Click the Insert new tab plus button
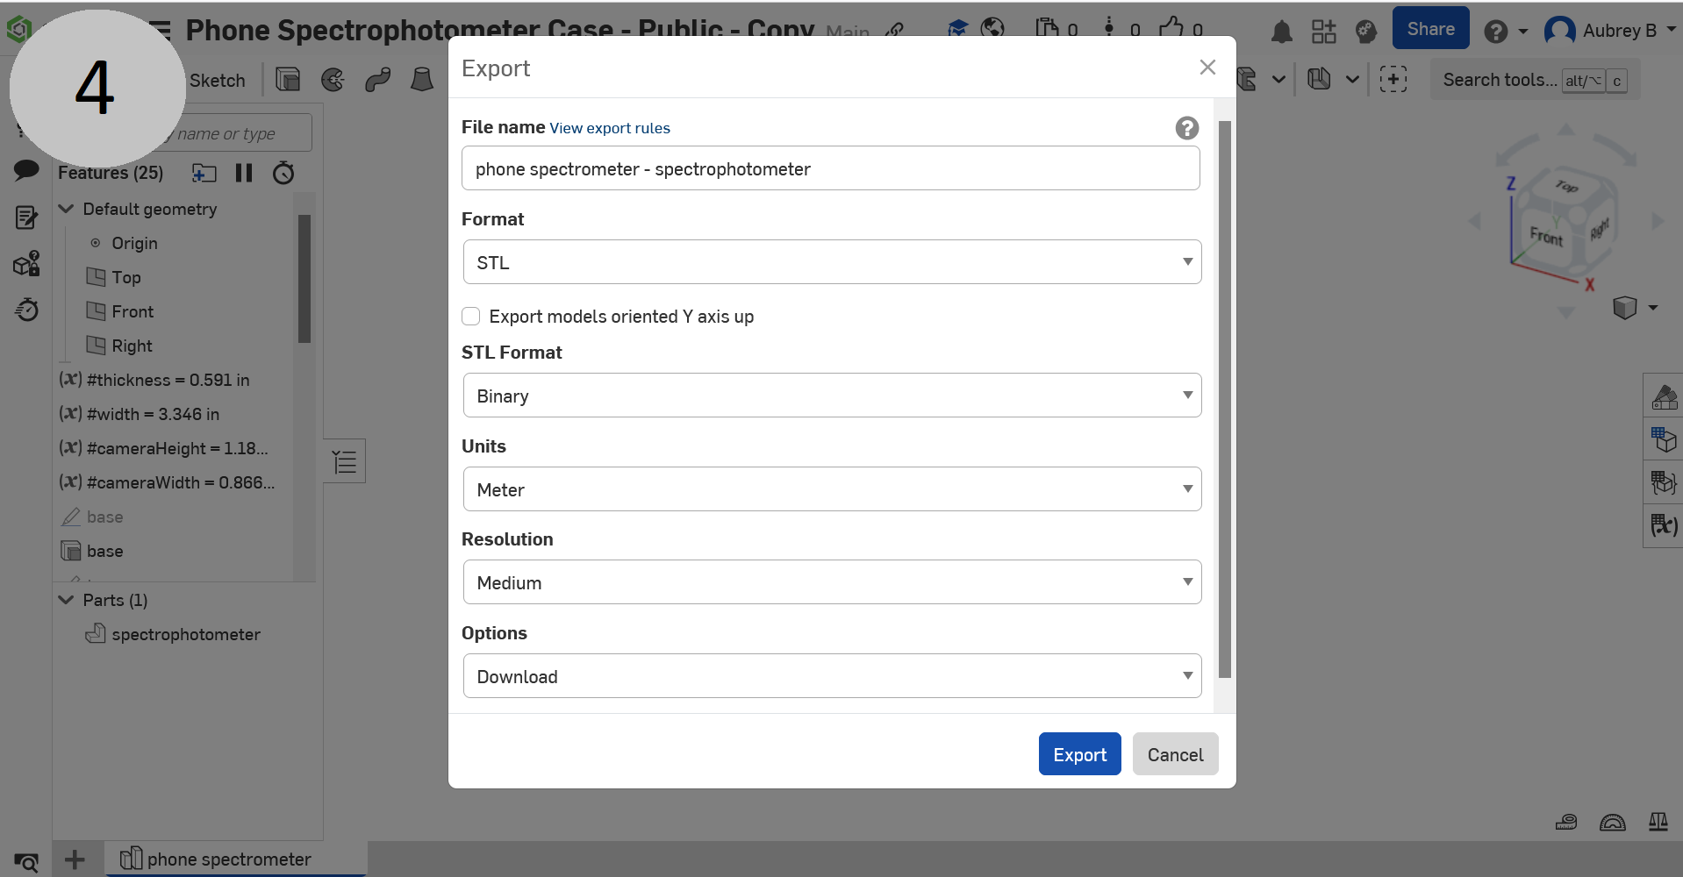The height and width of the screenshot is (877, 1683). click(75, 859)
